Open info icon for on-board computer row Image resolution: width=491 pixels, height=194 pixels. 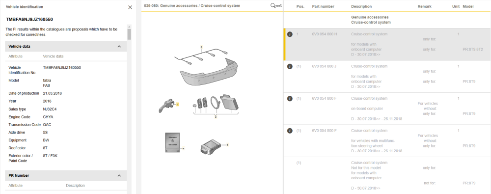point(290,99)
